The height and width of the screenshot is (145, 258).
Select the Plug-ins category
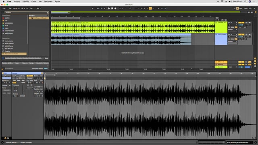[7, 51]
